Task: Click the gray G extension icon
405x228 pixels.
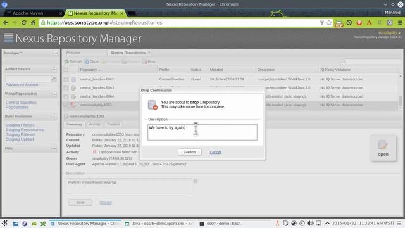Action: click(390, 23)
